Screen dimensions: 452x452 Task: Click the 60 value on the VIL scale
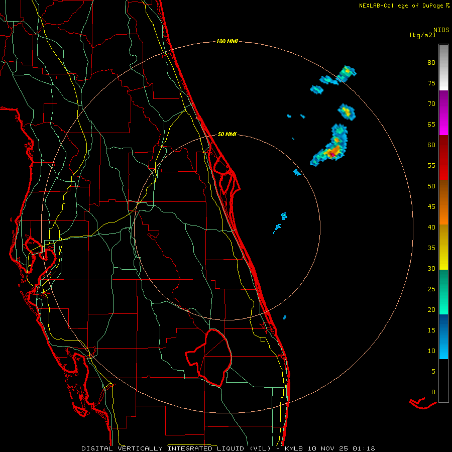pos(431,145)
